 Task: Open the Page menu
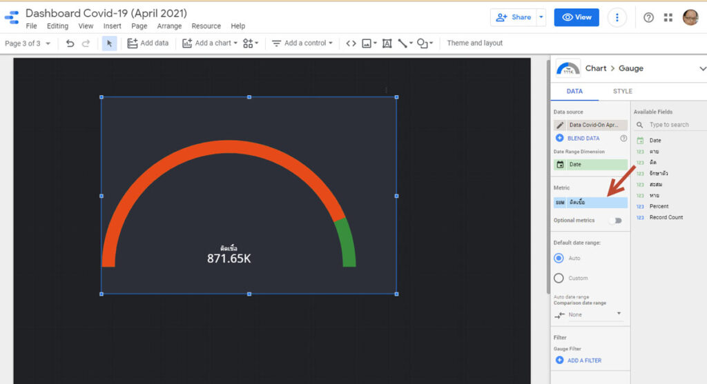click(139, 26)
